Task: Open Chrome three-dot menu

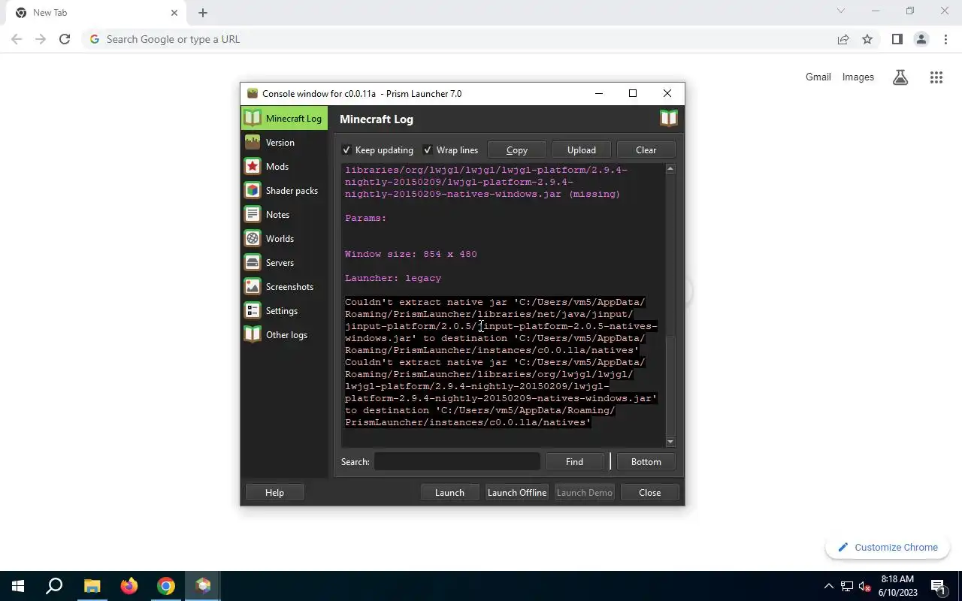Action: click(x=945, y=39)
